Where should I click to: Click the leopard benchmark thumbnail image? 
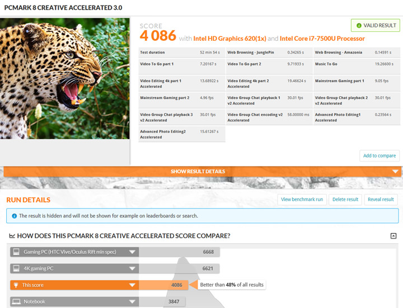coord(65,78)
